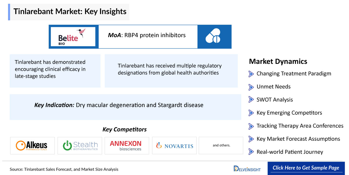Select the Alkeus Pharmaceuticals logo
349x175 pixels.
click(x=32, y=145)
